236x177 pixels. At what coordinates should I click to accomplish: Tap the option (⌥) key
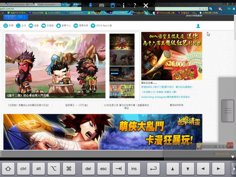click(54, 169)
